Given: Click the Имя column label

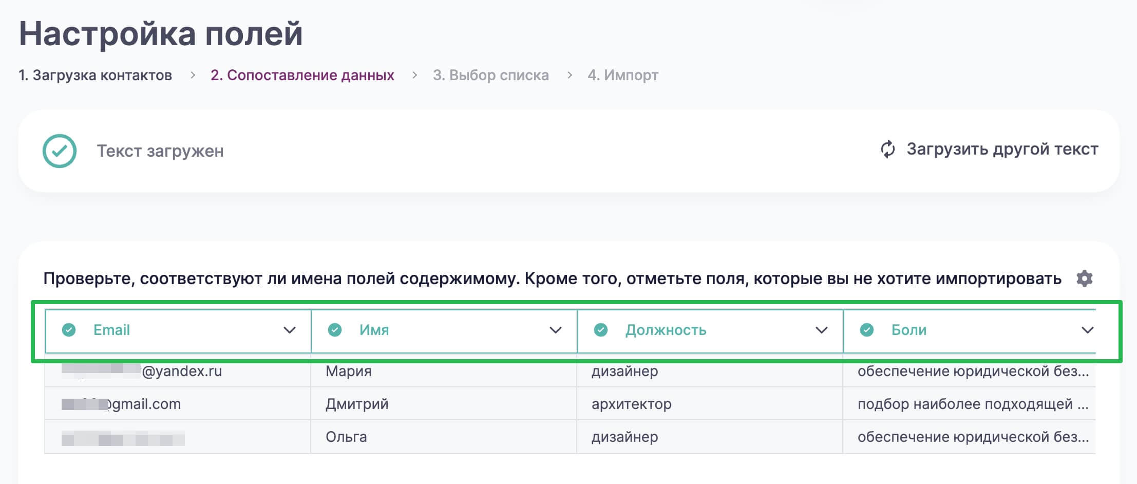Looking at the screenshot, I should click(x=374, y=330).
